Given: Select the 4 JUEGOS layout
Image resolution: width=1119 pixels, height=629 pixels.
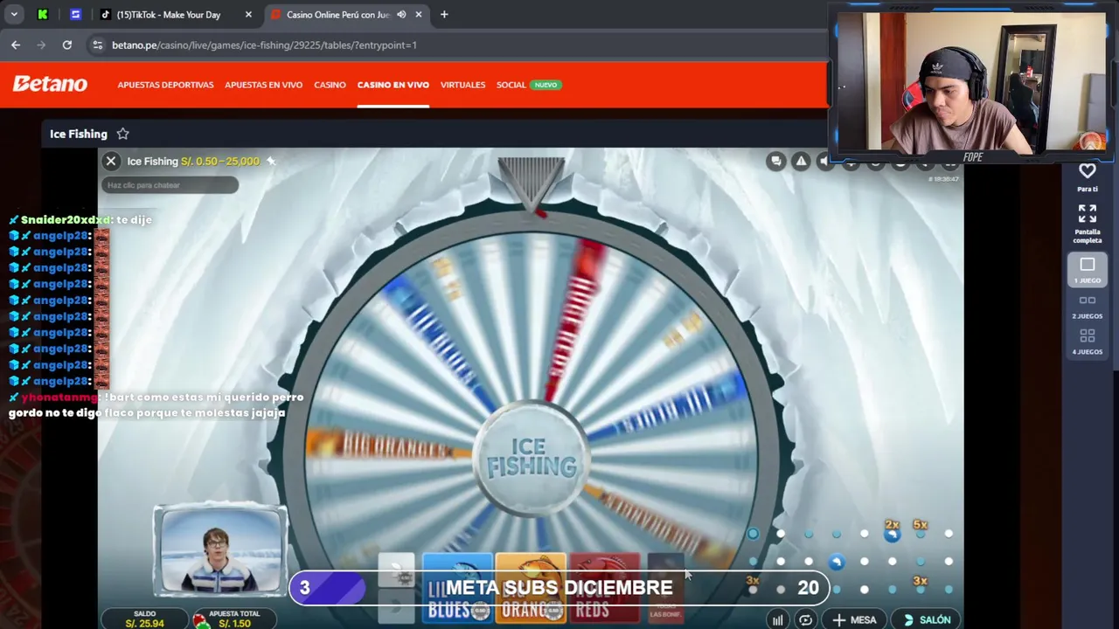Looking at the screenshot, I should 1088,342.
